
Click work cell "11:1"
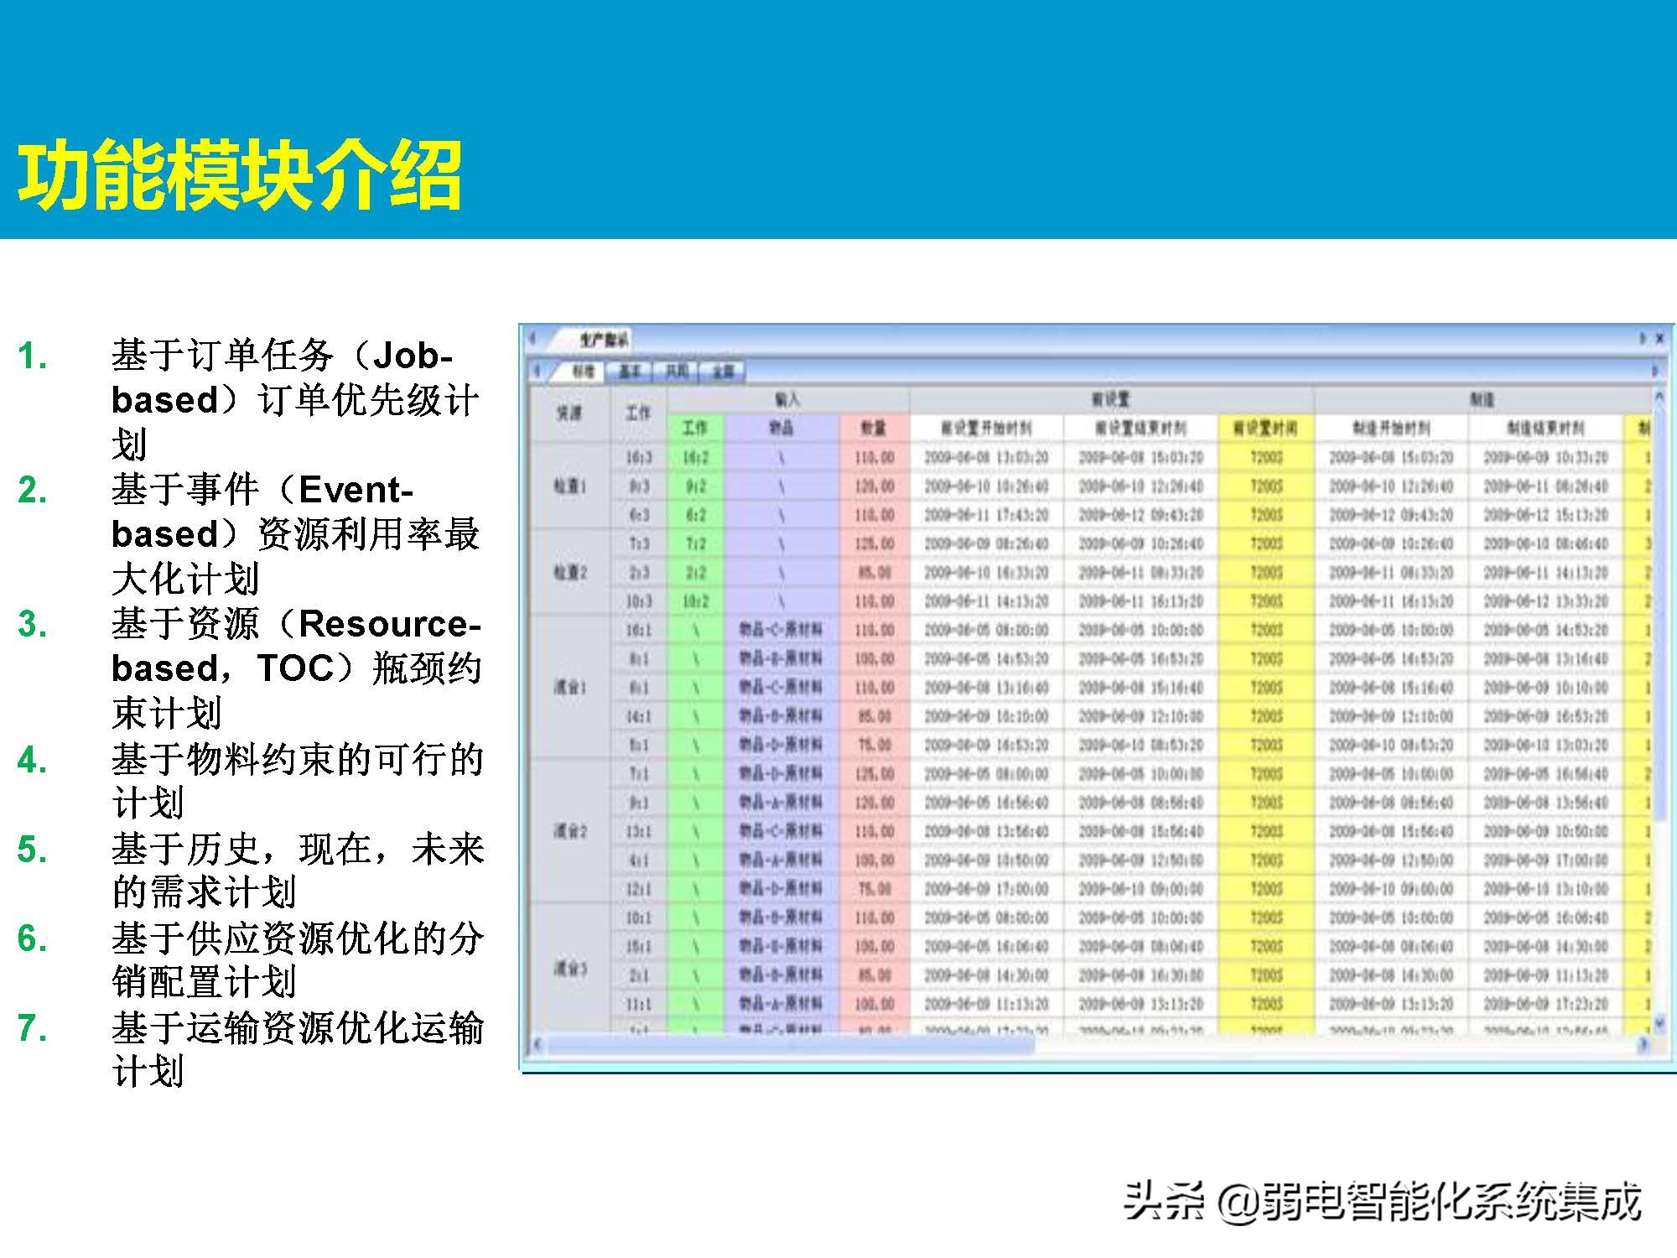pyautogui.click(x=638, y=1004)
